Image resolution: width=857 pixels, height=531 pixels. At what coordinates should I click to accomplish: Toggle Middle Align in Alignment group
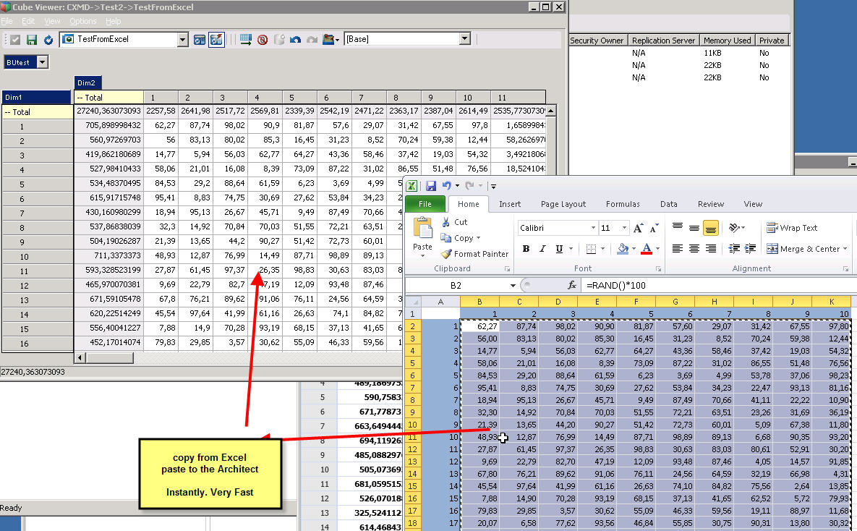click(x=694, y=228)
